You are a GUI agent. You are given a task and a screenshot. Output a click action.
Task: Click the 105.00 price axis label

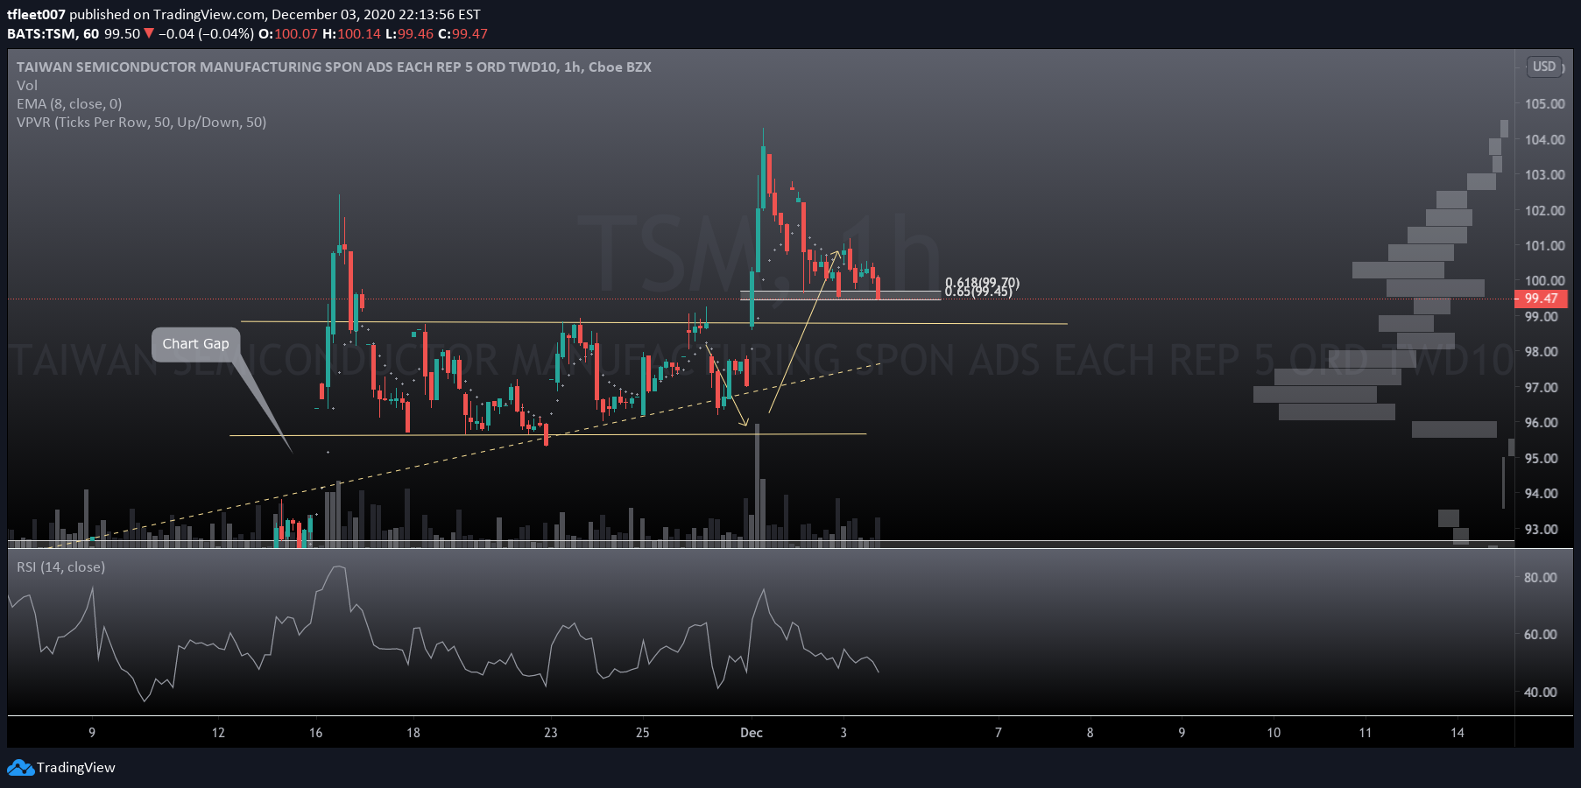tap(1544, 103)
